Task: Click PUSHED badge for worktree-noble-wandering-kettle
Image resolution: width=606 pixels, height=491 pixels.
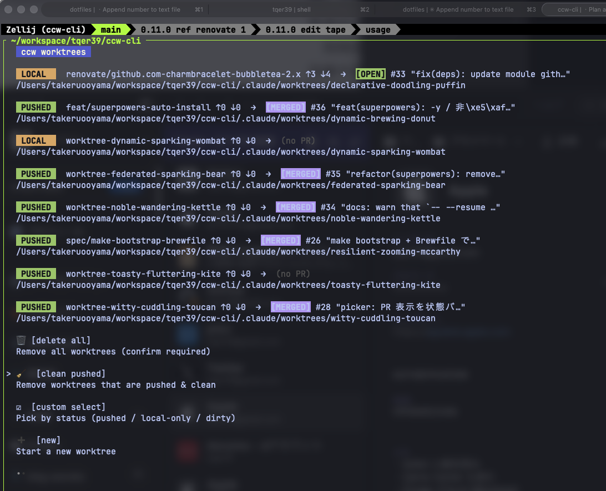Action: pyautogui.click(x=36, y=207)
